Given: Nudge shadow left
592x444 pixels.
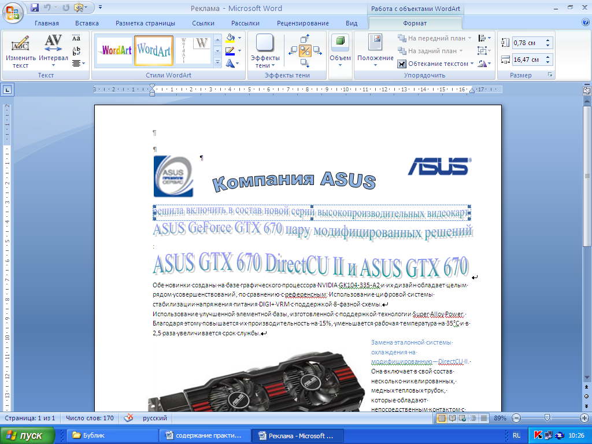Looking at the screenshot, I should tap(293, 51).
